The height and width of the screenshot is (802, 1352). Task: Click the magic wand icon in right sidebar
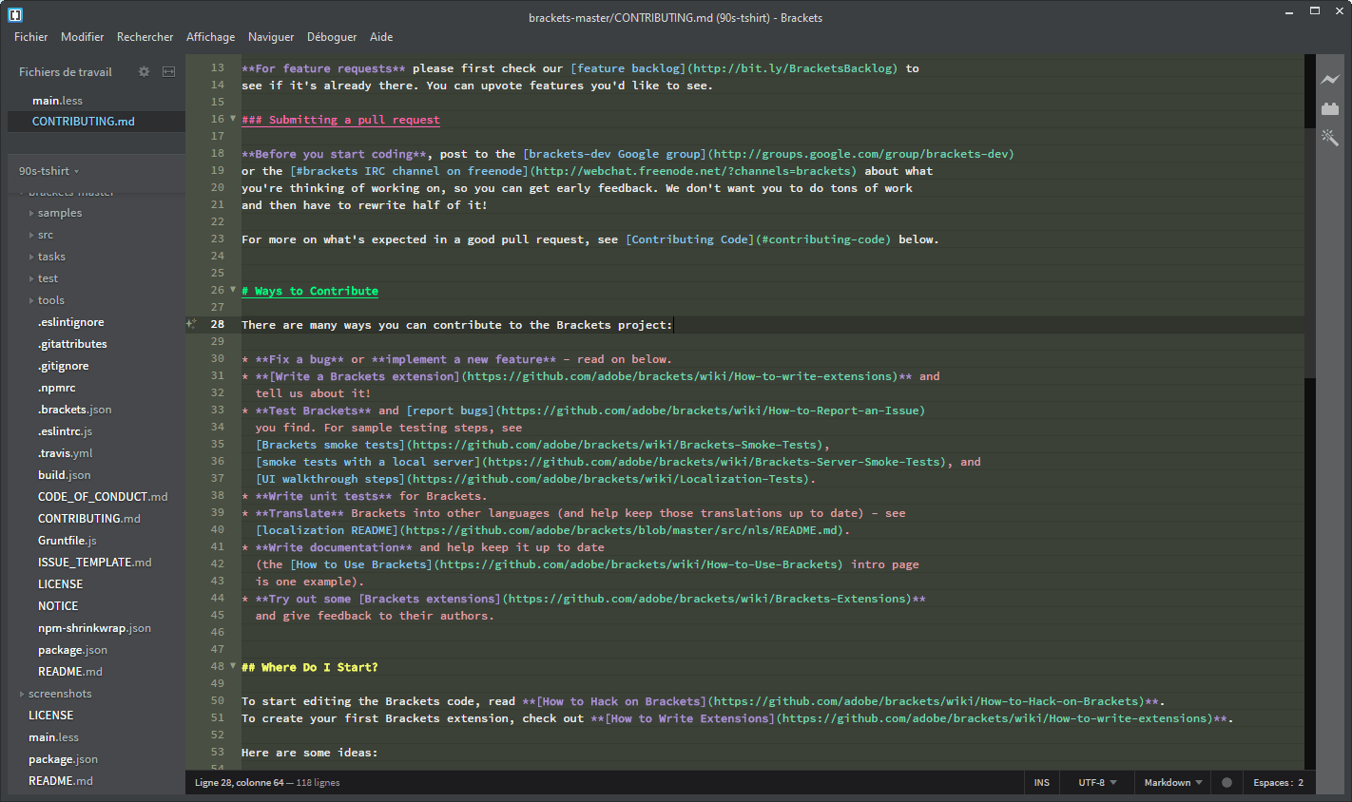(x=1330, y=138)
